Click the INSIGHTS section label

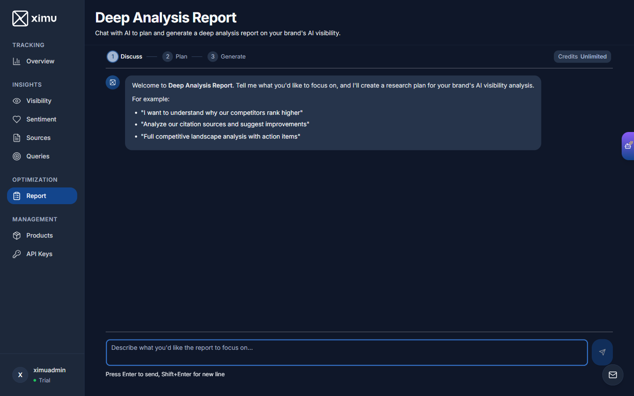pos(27,84)
